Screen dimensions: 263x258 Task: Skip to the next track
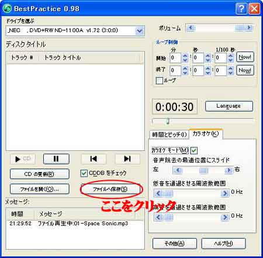127,159
